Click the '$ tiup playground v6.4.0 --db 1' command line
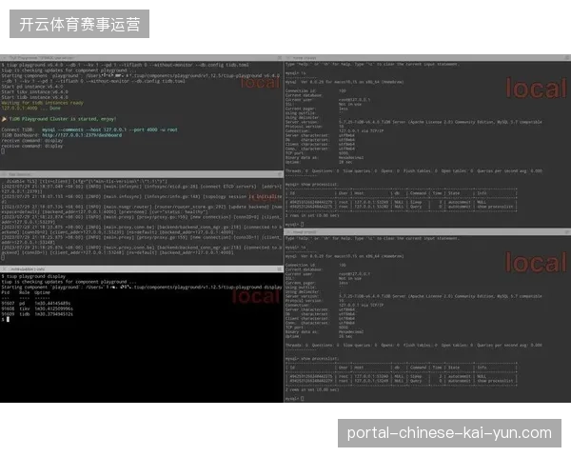 (x=126, y=66)
